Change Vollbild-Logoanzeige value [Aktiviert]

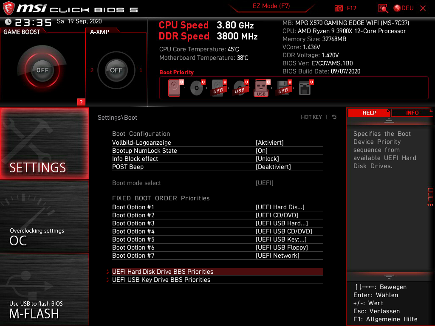(270, 143)
